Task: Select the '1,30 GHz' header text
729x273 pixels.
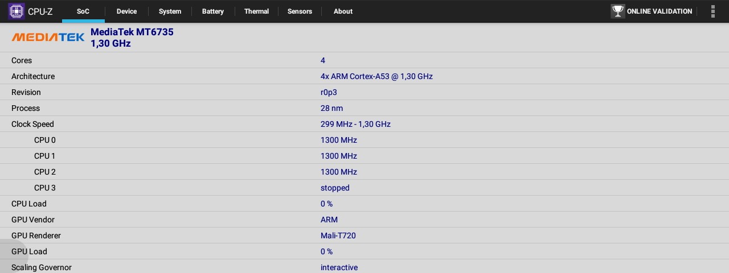Action: [x=110, y=44]
